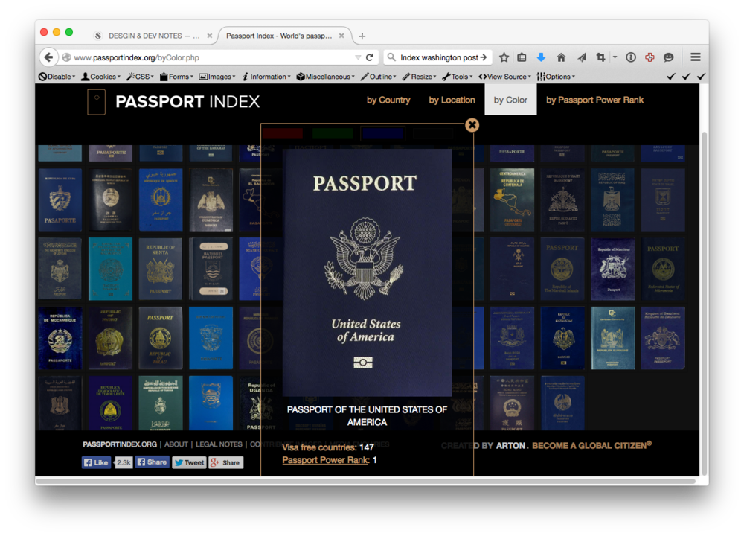The height and width of the screenshot is (536, 744).
Task: Select by Passport Power Rank navigation item
Action: click(594, 99)
